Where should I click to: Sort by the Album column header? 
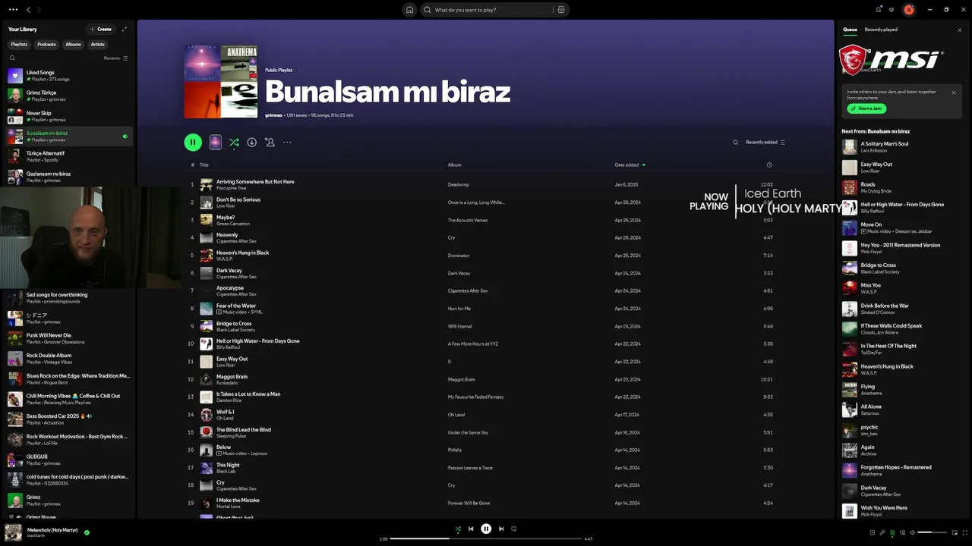click(454, 165)
